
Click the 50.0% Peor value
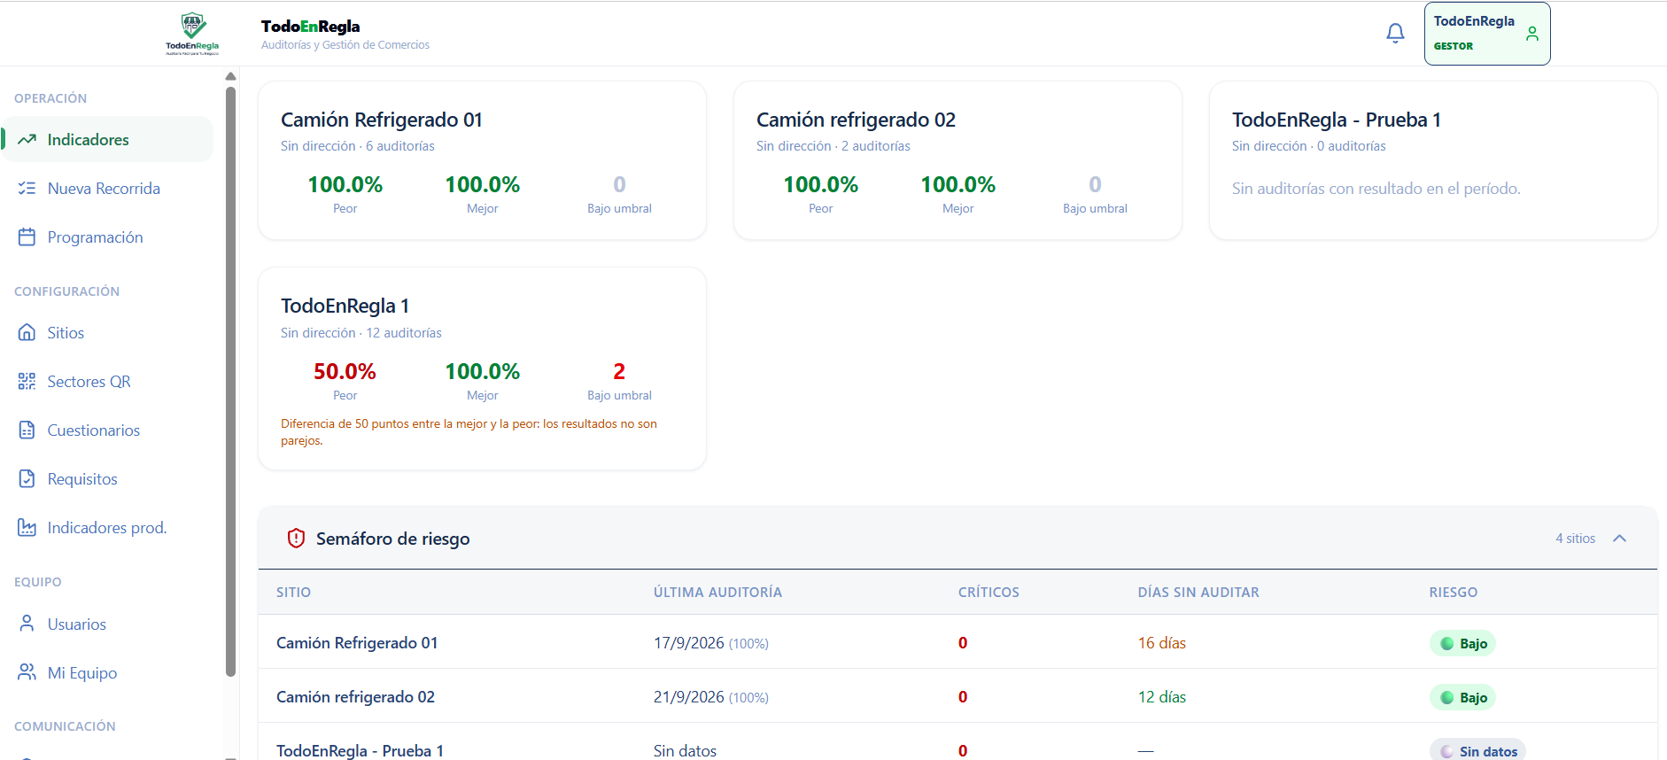(345, 371)
